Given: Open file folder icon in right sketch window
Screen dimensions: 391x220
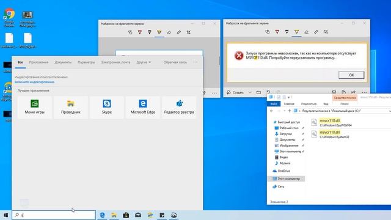Looking at the screenshot, I should 258,92.
